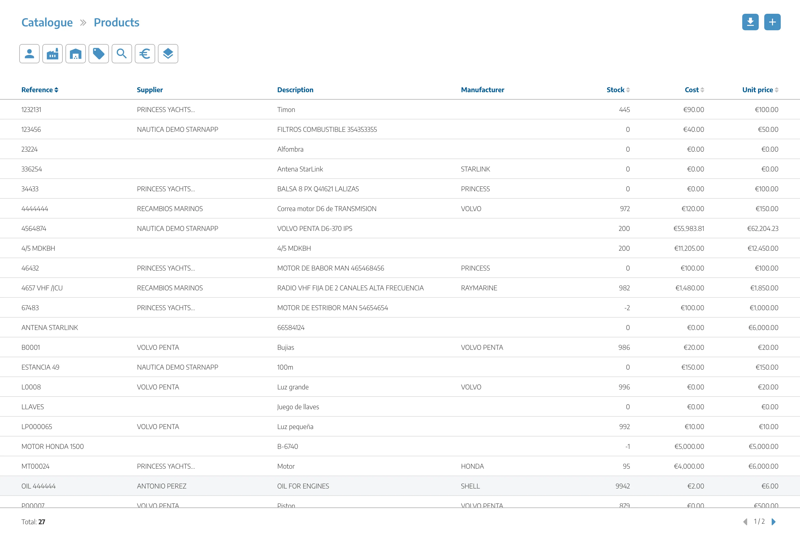The image size is (800, 535).
Task: Open the VOLVO PENTA D6-370 IPS row
Action: pos(314,229)
